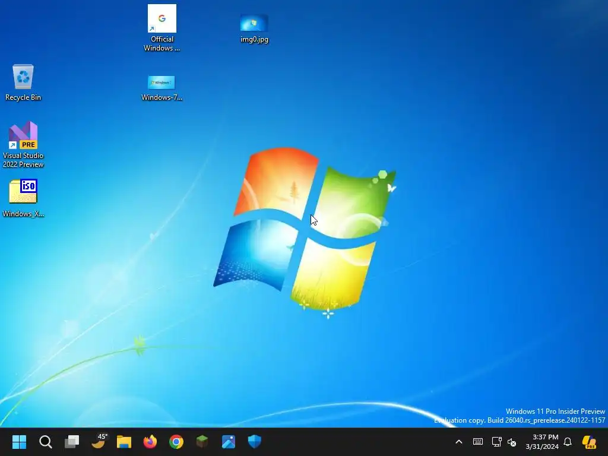This screenshot has height=456, width=608.
Task: Launch File Explorer from the taskbar
Action: point(124,442)
